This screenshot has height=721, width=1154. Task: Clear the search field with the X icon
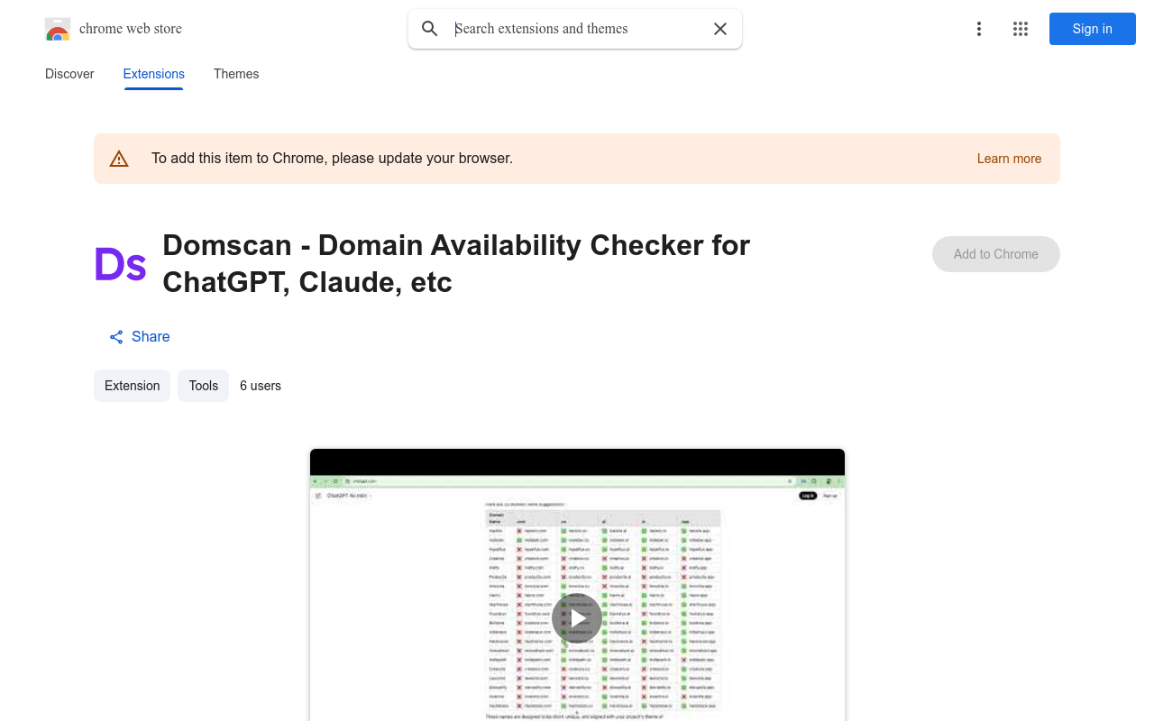720,29
